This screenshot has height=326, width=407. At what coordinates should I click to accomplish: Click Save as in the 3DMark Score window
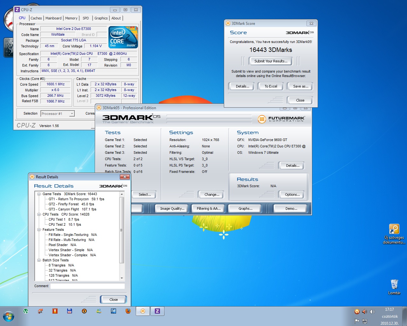[x=300, y=86]
